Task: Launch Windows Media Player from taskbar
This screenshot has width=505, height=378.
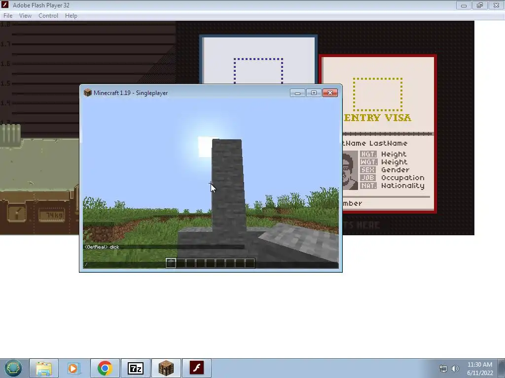Action: (x=74, y=368)
